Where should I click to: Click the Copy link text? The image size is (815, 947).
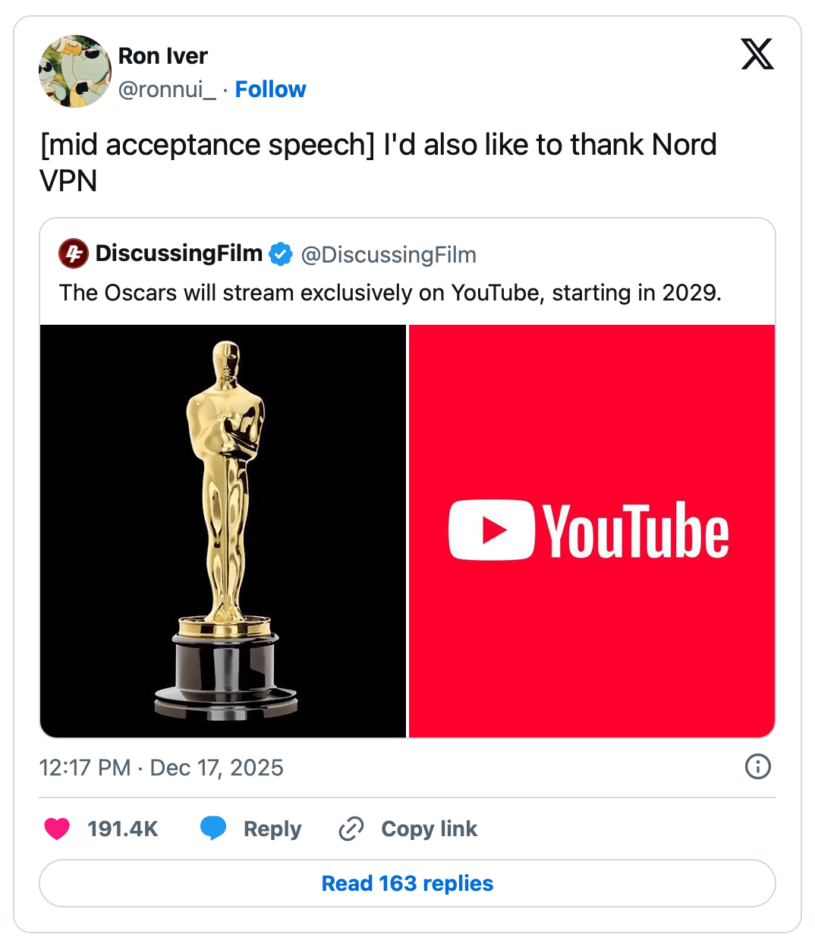(430, 829)
